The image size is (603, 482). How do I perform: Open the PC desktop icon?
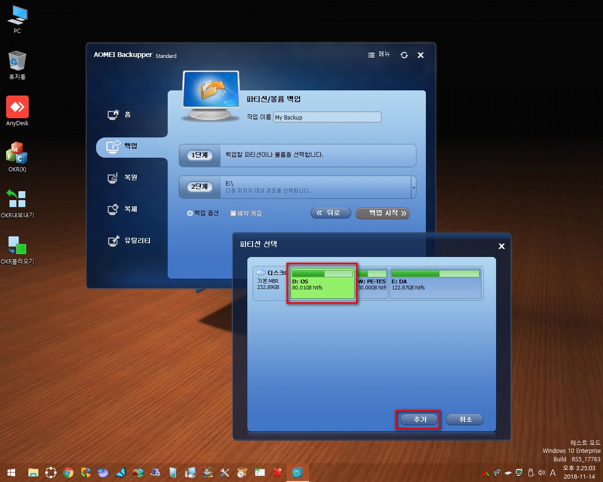pyautogui.click(x=17, y=19)
